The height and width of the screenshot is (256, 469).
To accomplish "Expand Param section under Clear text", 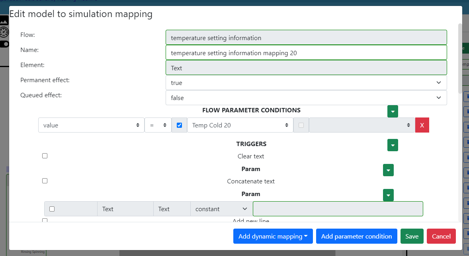I will click(388, 170).
